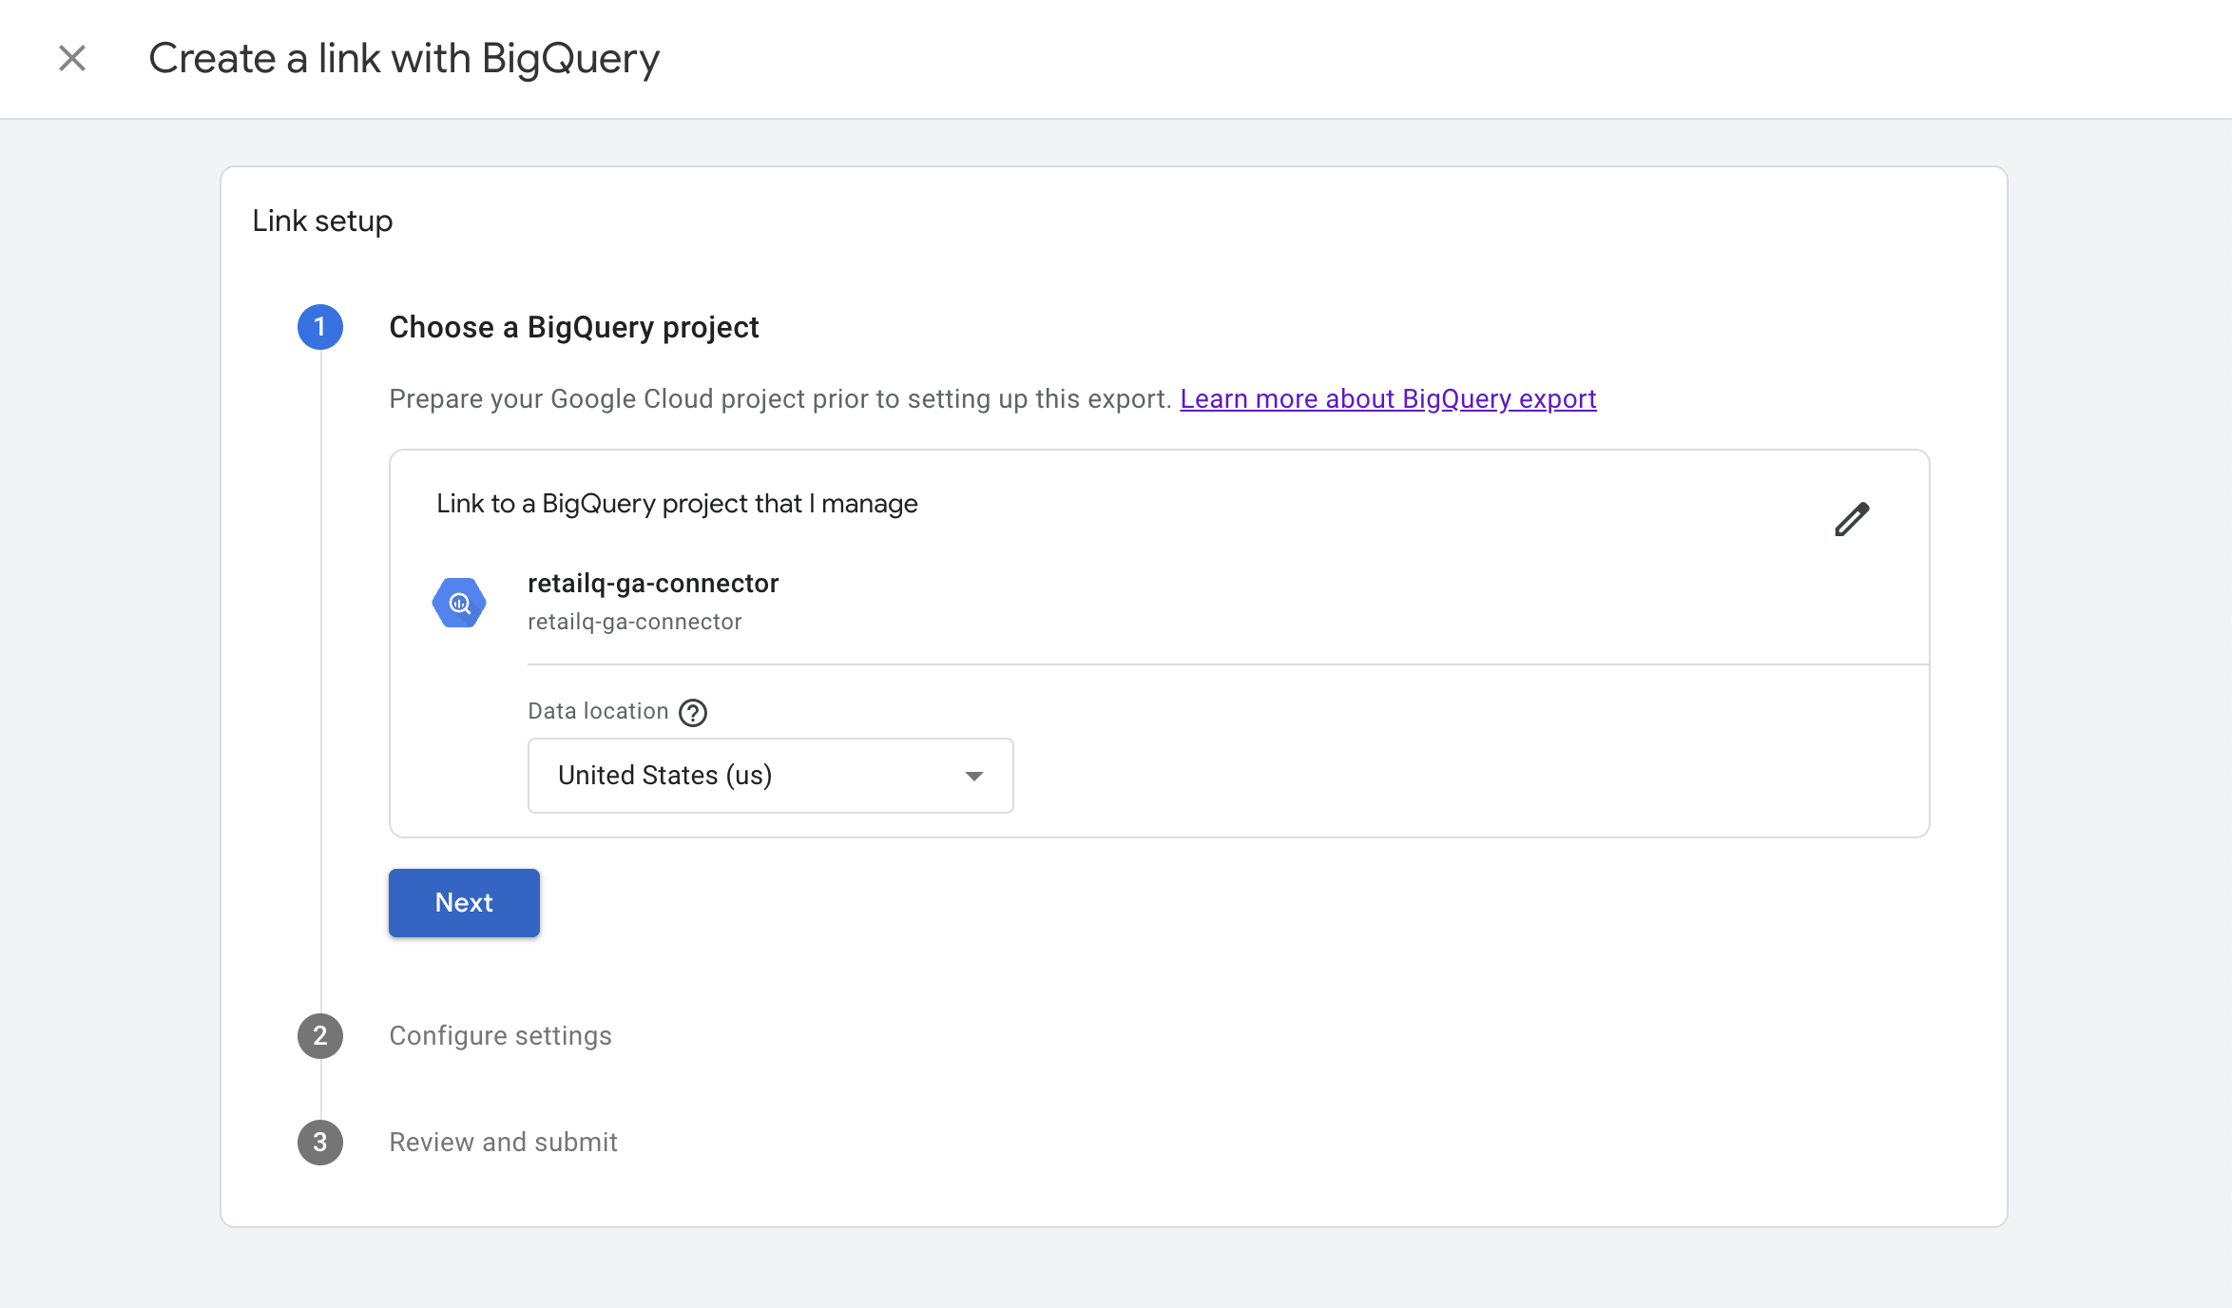Viewport: 2232px width, 1308px height.
Task: Click the Data location label
Action: tap(598, 711)
